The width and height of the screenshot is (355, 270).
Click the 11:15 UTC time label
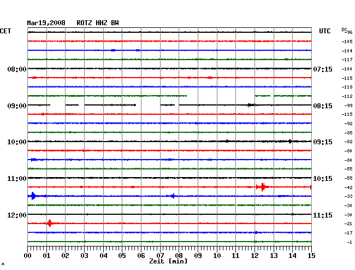[323, 215]
